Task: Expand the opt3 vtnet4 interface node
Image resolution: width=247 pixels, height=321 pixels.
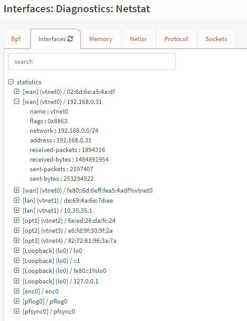Action: [x=17, y=240]
